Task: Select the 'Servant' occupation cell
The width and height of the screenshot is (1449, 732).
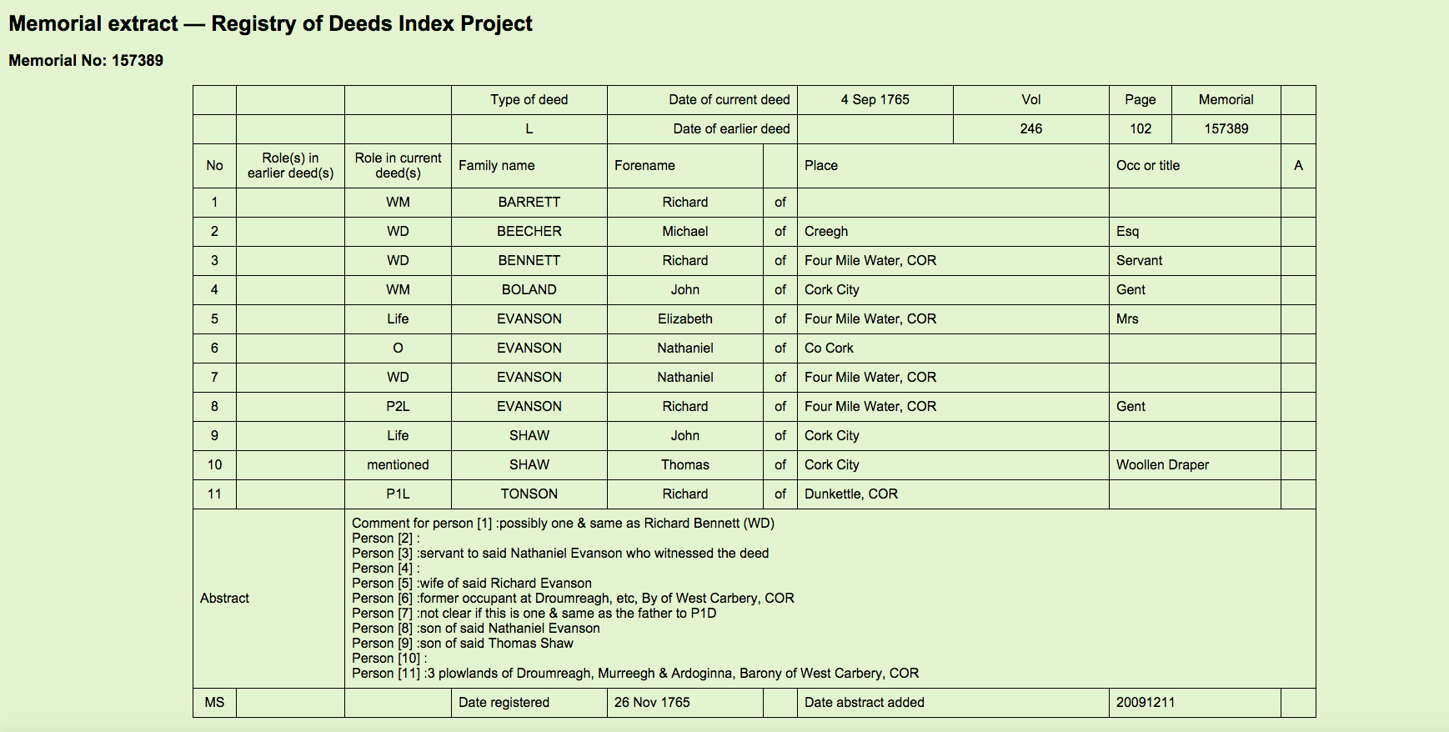Action: coord(1139,260)
